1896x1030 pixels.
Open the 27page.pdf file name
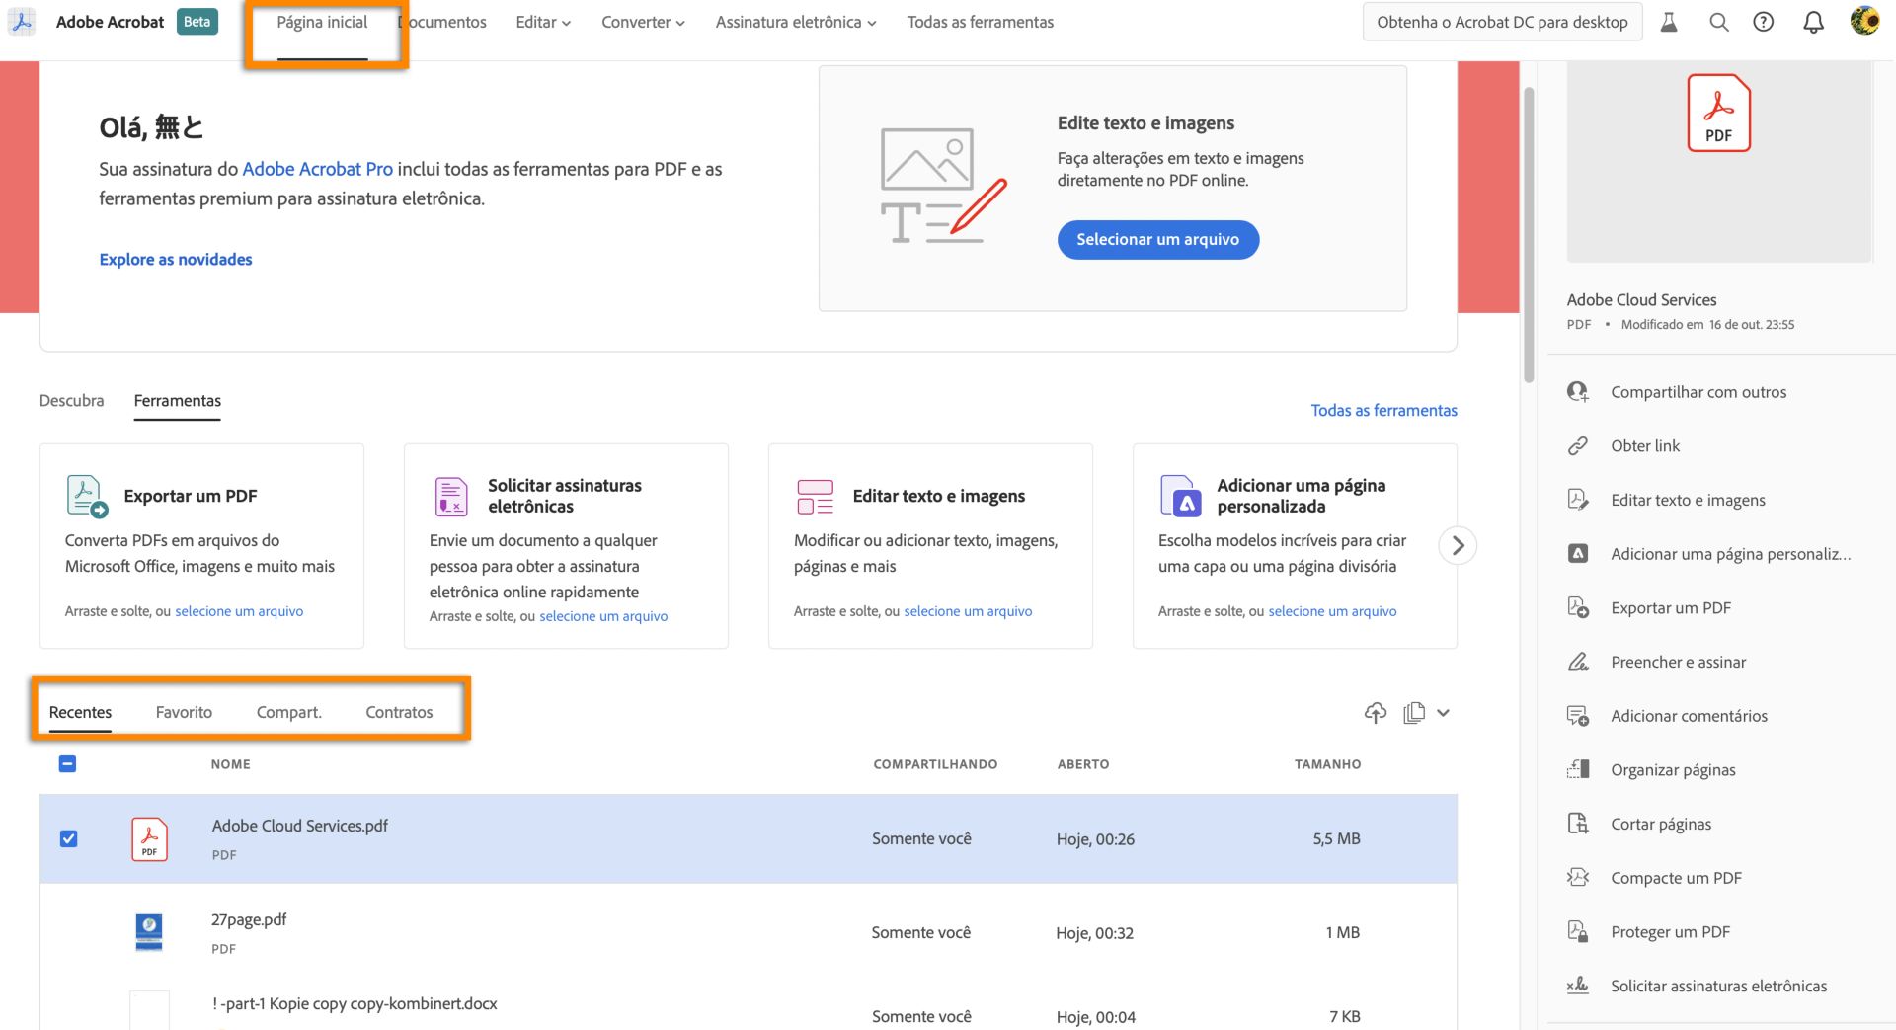(249, 919)
